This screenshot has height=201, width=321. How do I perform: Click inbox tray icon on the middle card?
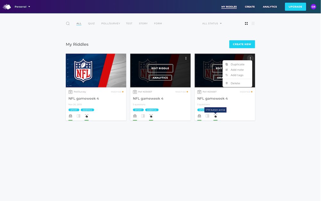click(x=135, y=116)
